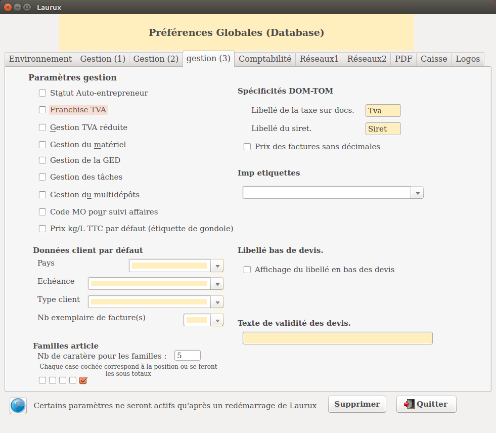Click the Supprimer button

357,404
